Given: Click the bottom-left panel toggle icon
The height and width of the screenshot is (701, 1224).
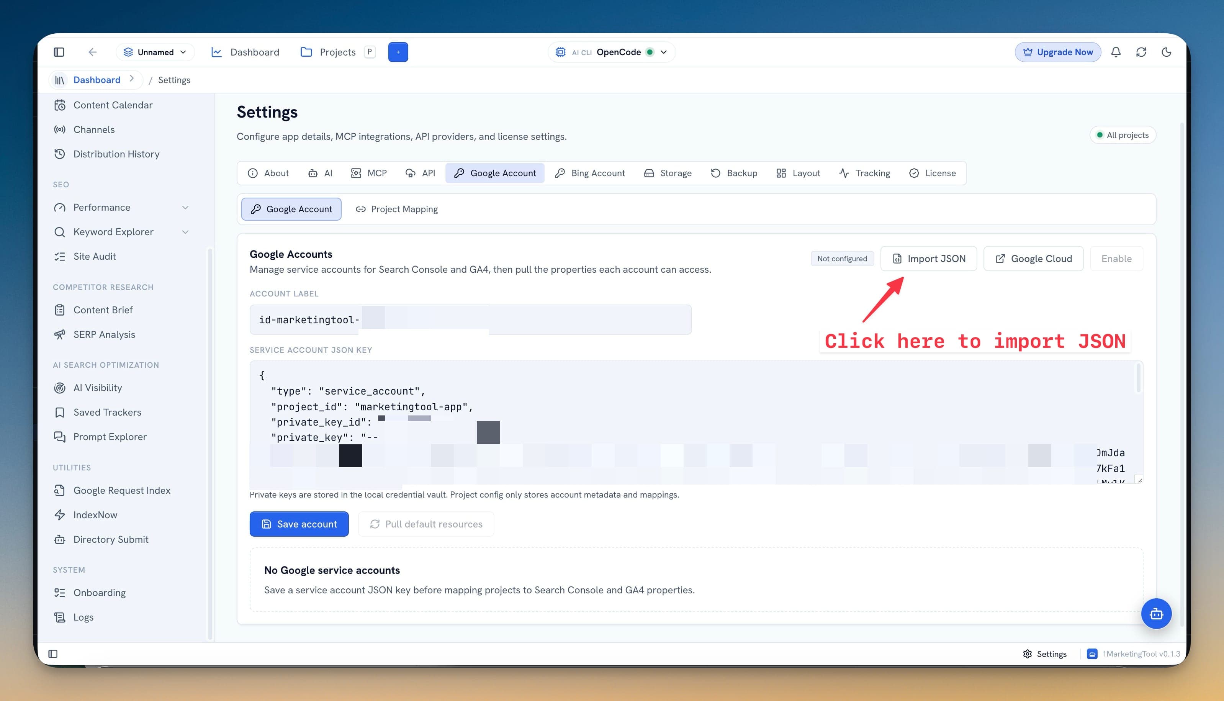Looking at the screenshot, I should coord(53,654).
